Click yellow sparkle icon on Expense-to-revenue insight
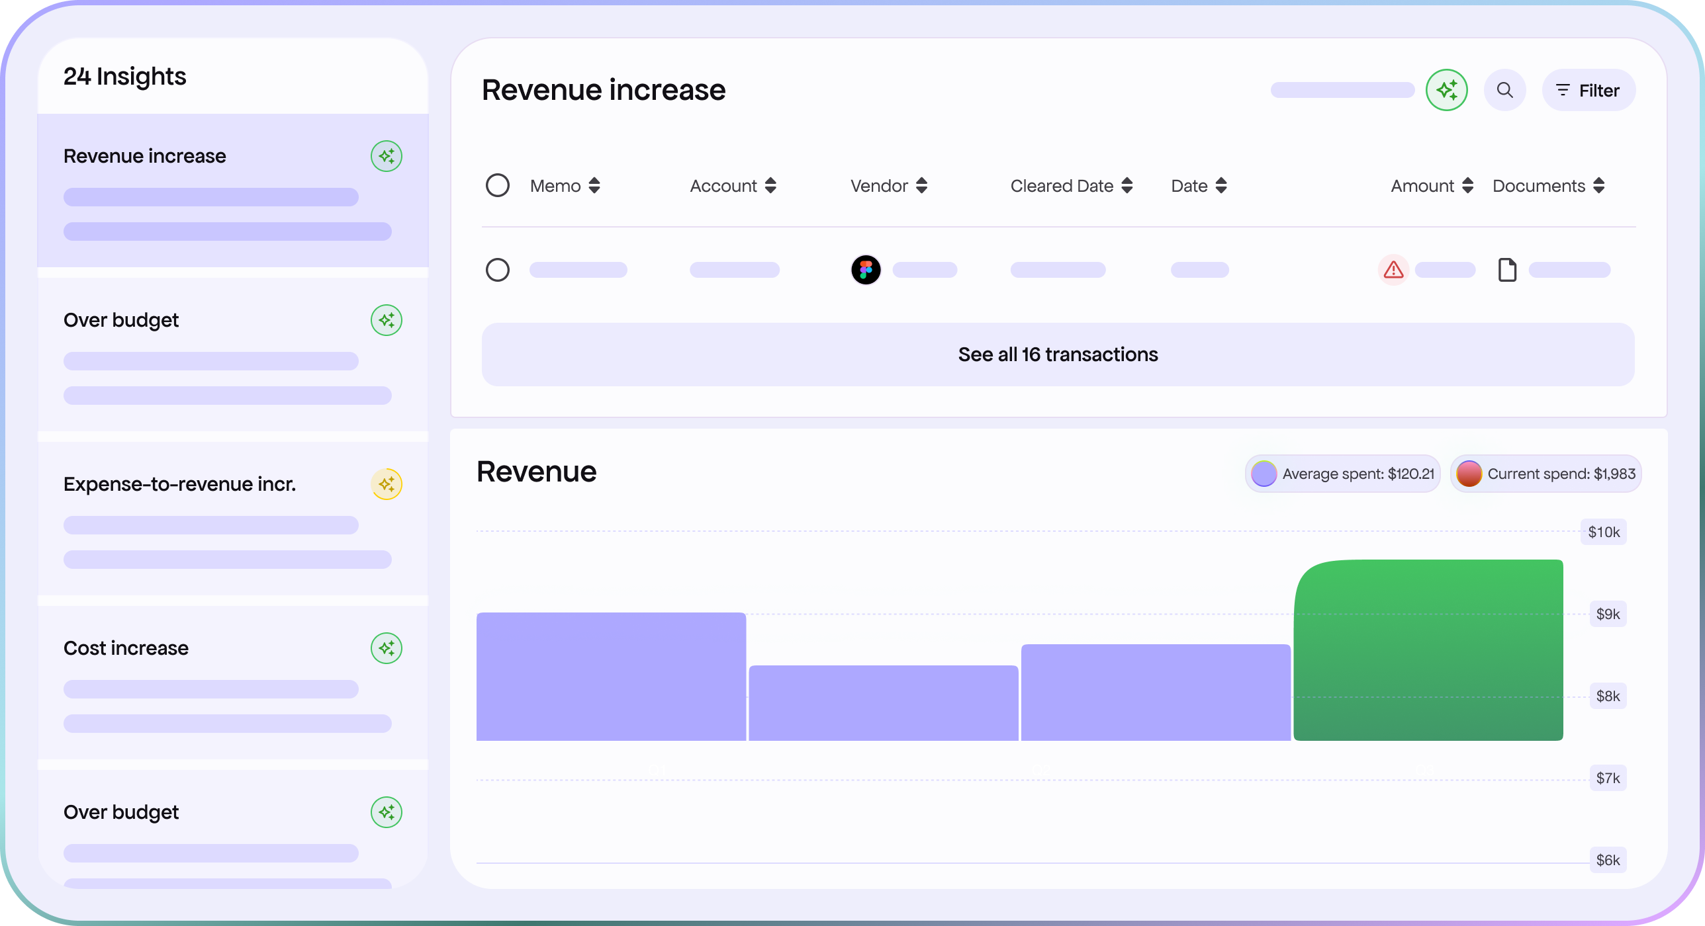1705x926 pixels. click(387, 484)
